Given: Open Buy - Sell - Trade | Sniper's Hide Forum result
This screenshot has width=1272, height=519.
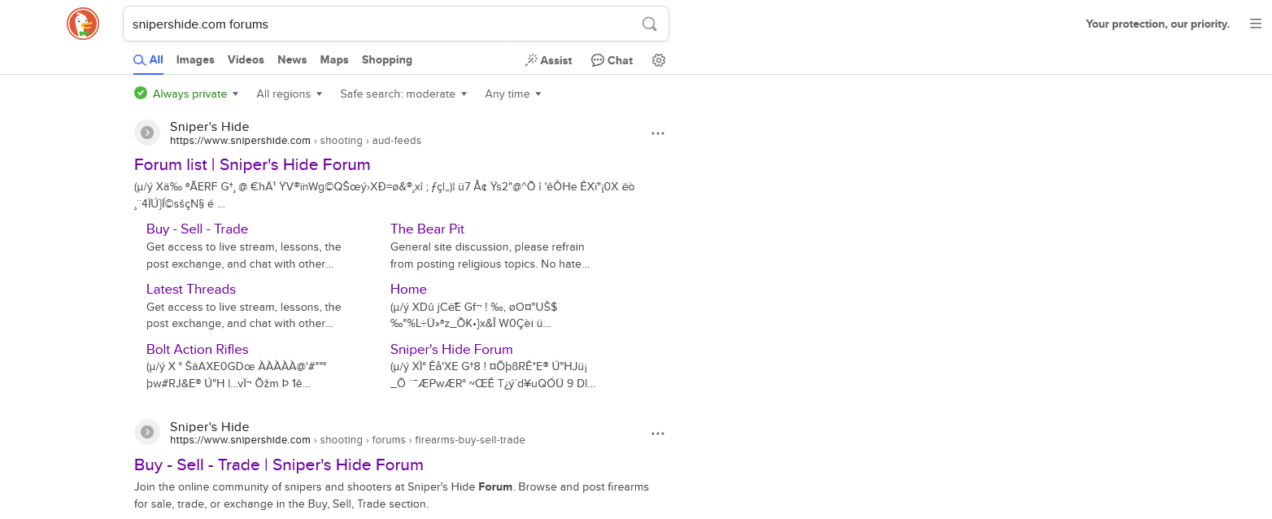Looking at the screenshot, I should point(279,464).
